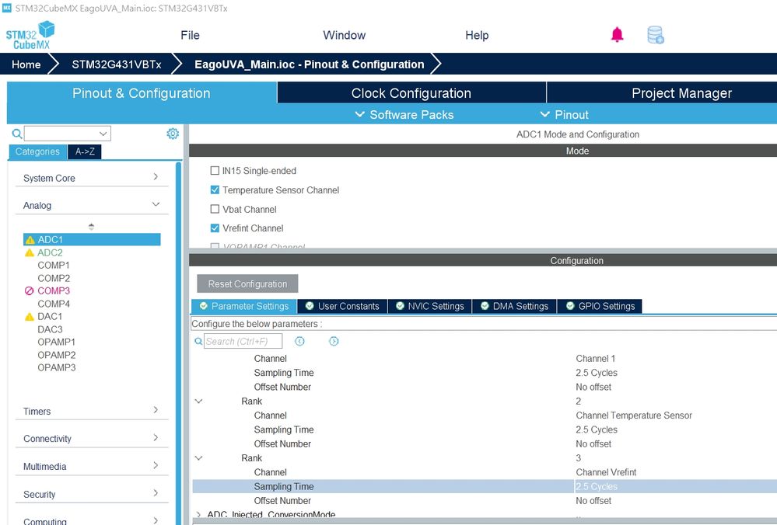This screenshot has width=777, height=525.
Task: Open the NVIC Settings tab
Action: [x=429, y=306]
